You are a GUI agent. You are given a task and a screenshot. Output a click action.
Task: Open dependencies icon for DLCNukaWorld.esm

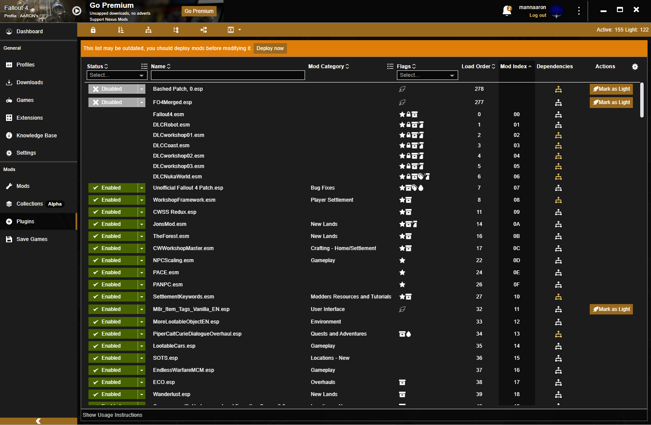click(x=558, y=177)
